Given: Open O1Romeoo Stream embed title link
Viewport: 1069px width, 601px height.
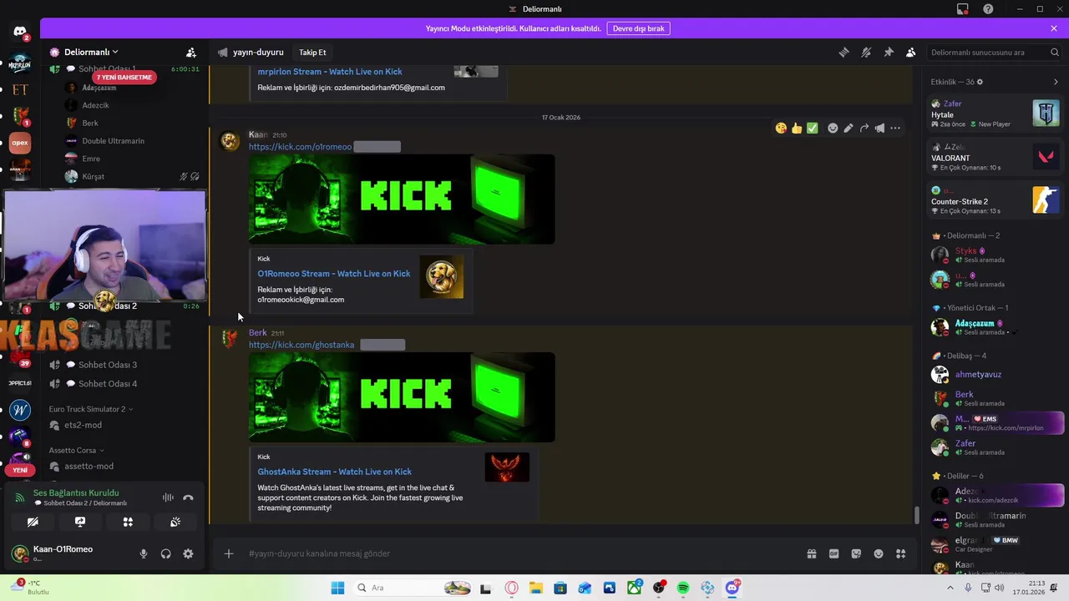Looking at the screenshot, I should coord(334,274).
